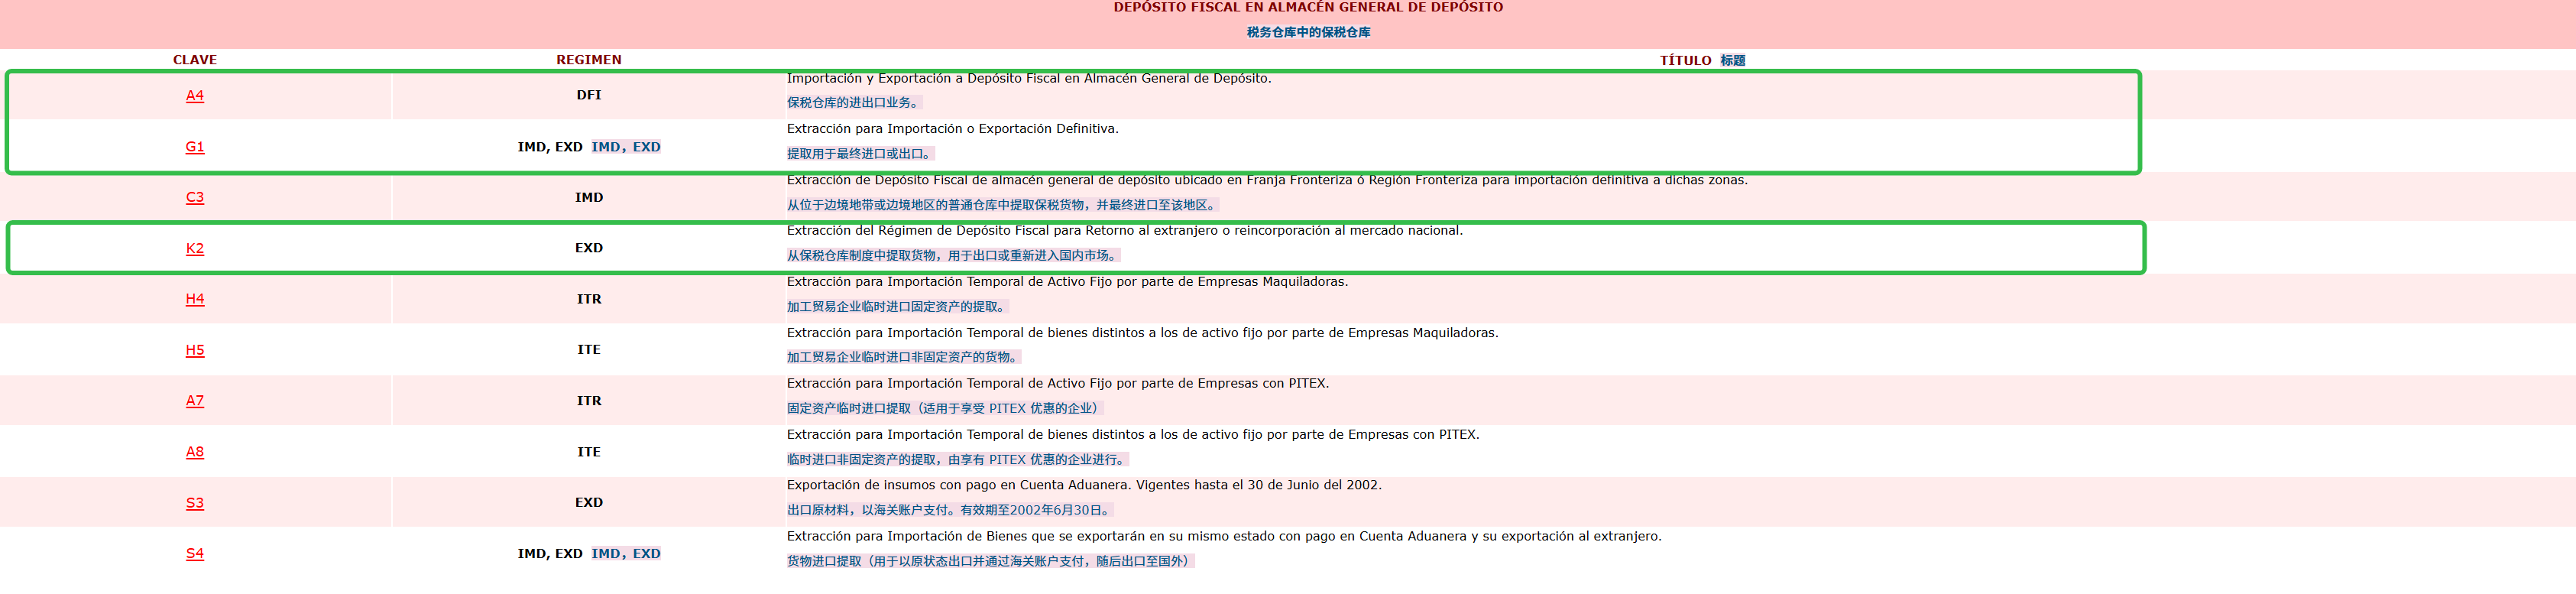The height and width of the screenshot is (594, 2576).
Task: Click the 'Depósito Fiscal en Almacén General' page heading
Action: (x=1307, y=8)
